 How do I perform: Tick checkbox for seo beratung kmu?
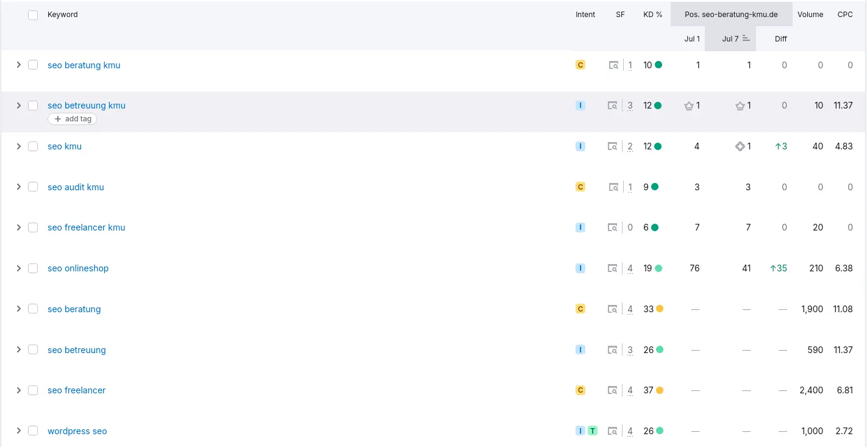tap(33, 65)
